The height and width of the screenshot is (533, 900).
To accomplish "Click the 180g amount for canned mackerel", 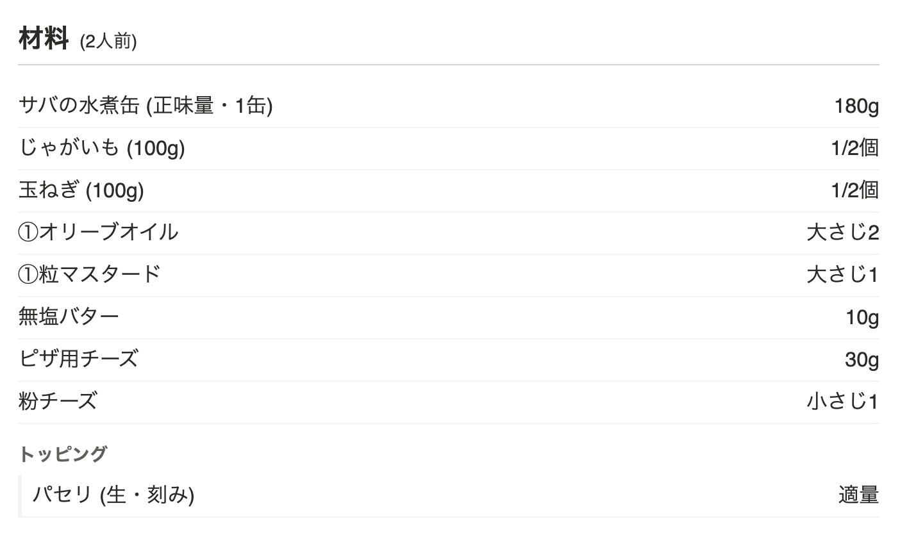I will coord(856,106).
